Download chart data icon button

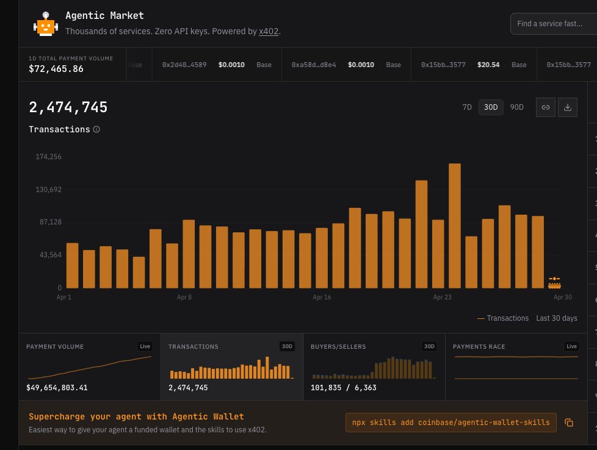pyautogui.click(x=567, y=107)
